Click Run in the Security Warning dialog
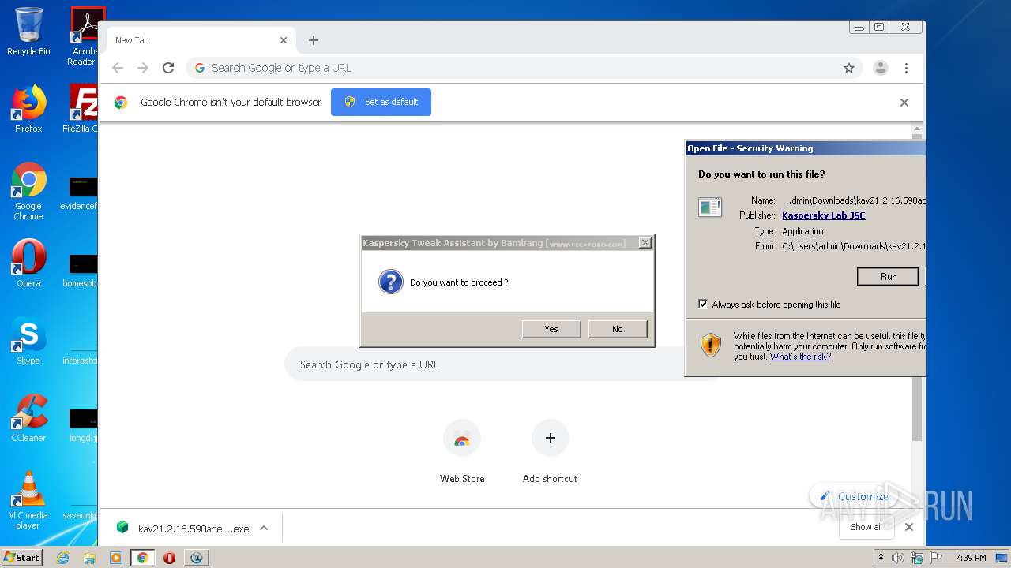1011x568 pixels. point(888,276)
